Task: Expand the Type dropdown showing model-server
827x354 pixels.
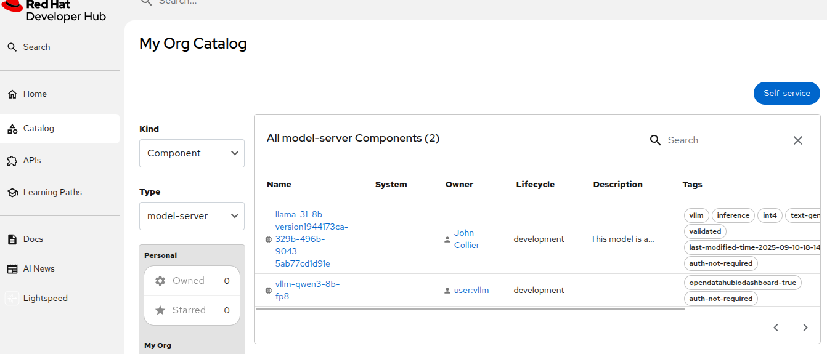Action: point(192,216)
